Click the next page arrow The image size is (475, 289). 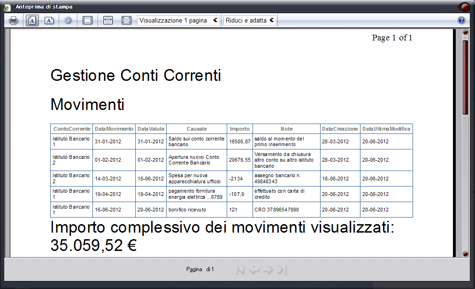[268, 269]
